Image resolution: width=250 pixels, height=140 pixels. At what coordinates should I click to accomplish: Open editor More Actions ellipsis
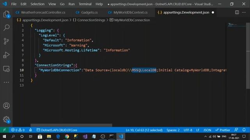tap(244, 12)
